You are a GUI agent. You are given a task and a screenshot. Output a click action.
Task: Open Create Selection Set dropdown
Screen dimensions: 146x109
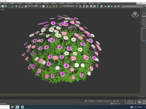click(69, 6)
